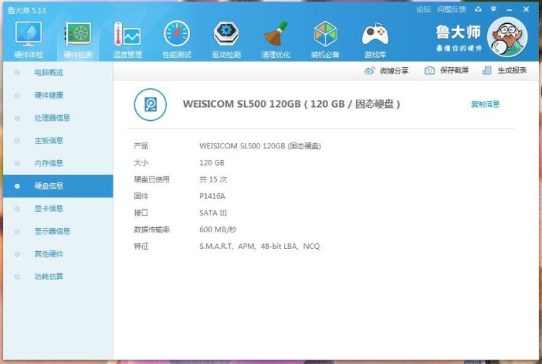
Task: Select 功耗估算 in sidebar
Action: pos(58,276)
